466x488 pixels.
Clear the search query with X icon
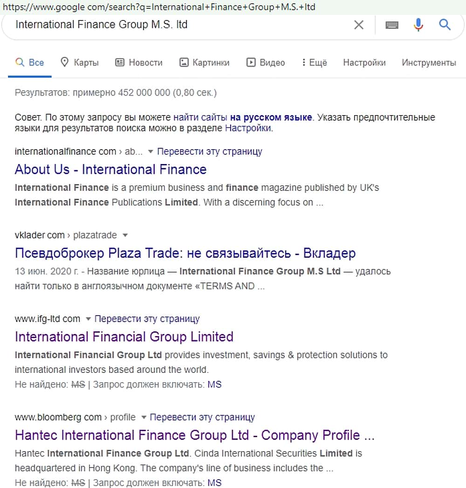click(x=358, y=25)
